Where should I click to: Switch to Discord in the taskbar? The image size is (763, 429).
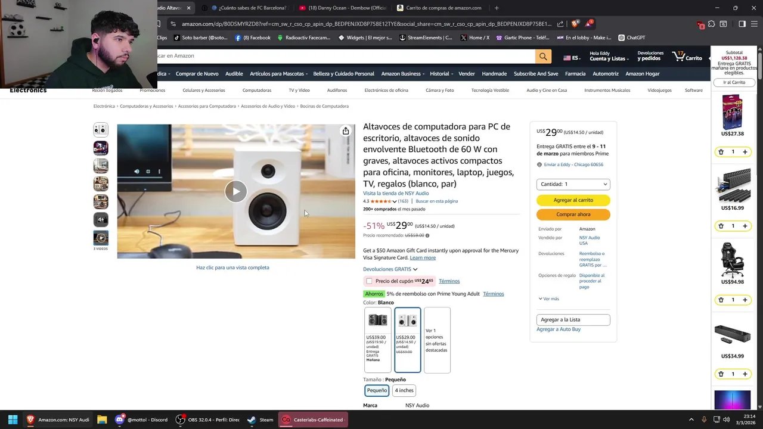point(142,419)
